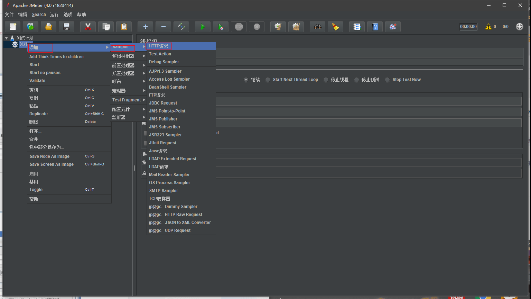This screenshot has height=299, width=531.
Task: Click the Shutdown test icon
Action: coord(257,27)
